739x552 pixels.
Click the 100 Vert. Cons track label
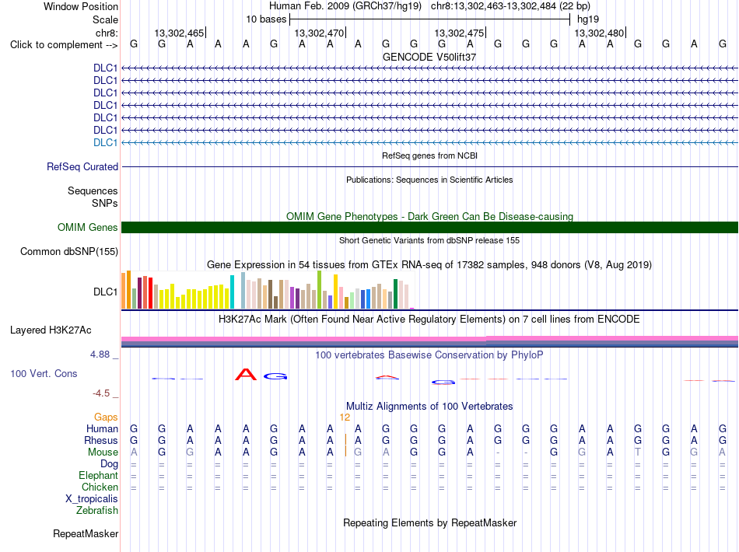click(44, 373)
